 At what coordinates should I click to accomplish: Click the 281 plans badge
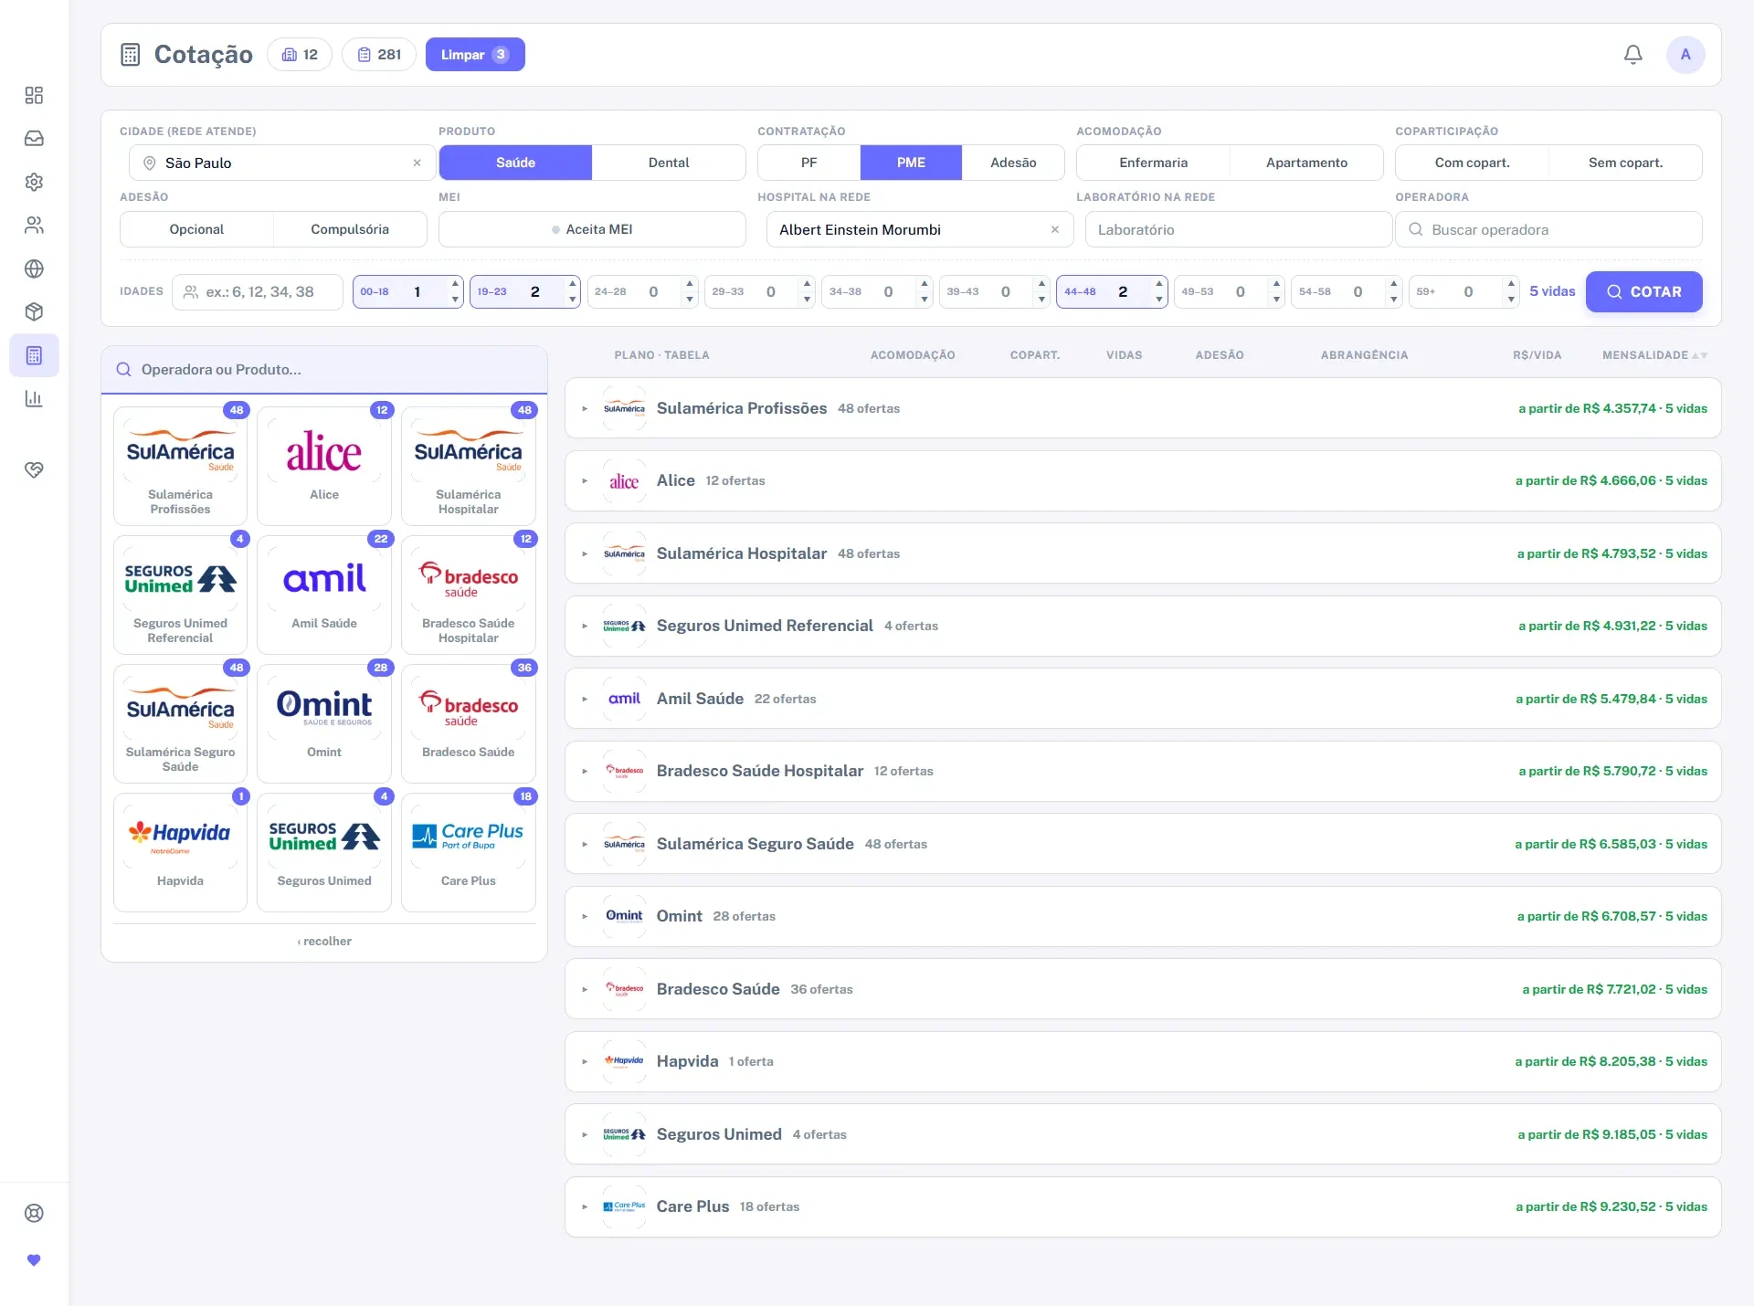pyautogui.click(x=379, y=55)
